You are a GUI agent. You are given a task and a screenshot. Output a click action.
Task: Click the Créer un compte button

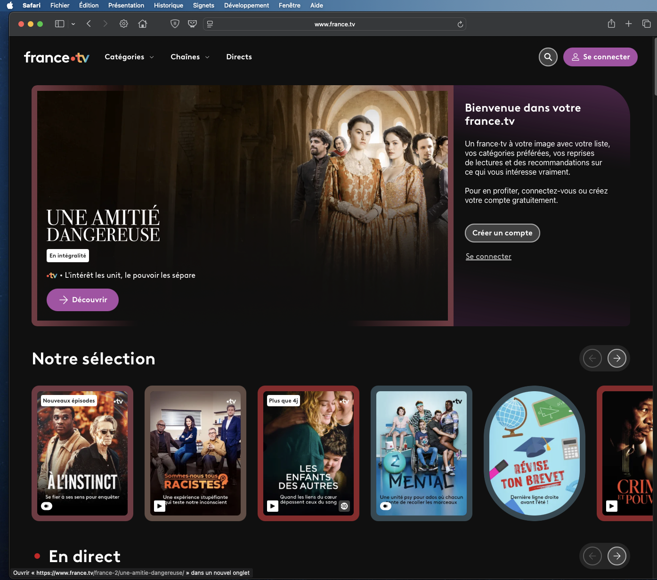click(503, 233)
